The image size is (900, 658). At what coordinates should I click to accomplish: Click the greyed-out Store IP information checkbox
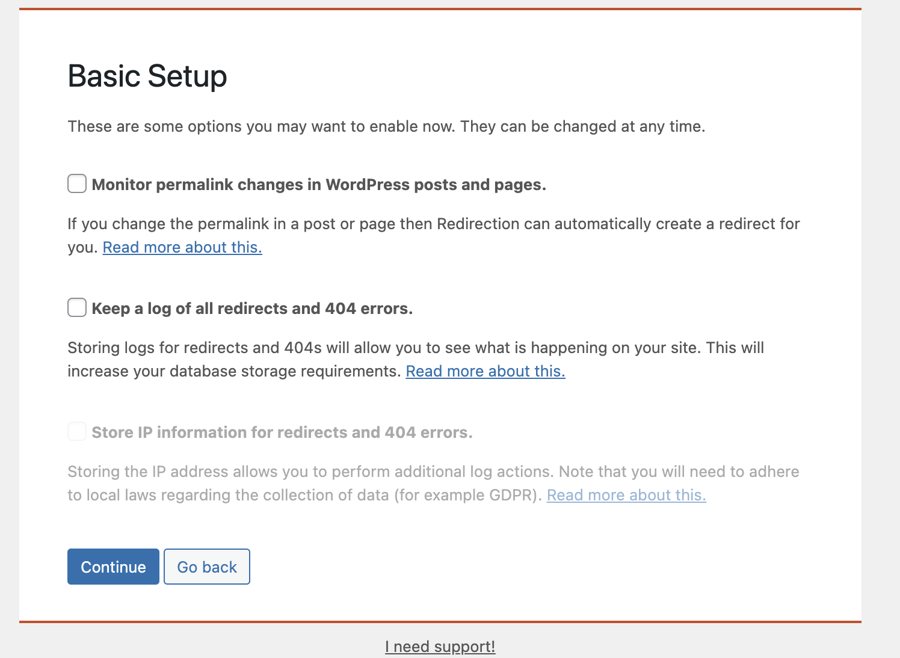point(77,432)
